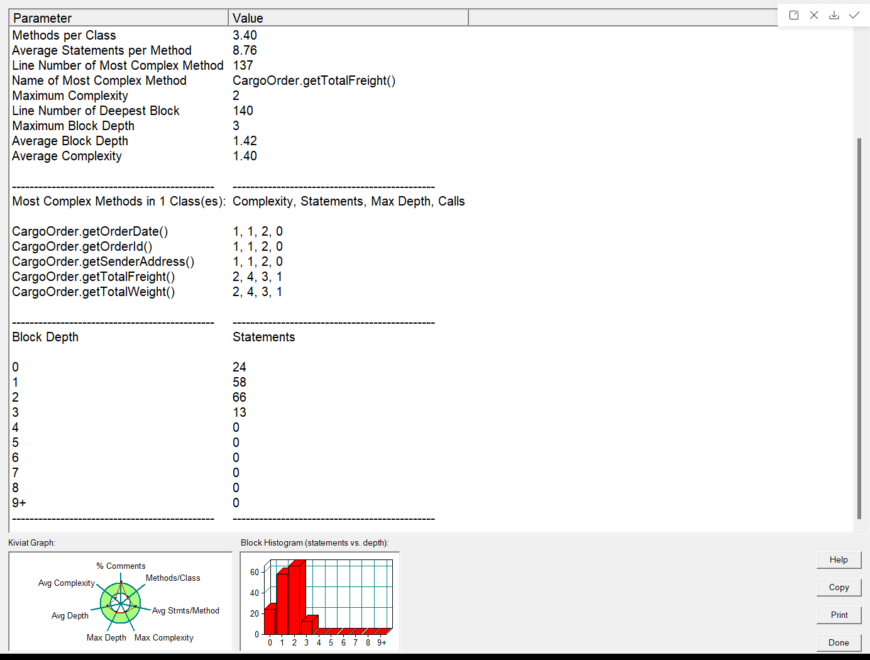Click the X cancel icon in the overlay toolbar

pos(814,15)
